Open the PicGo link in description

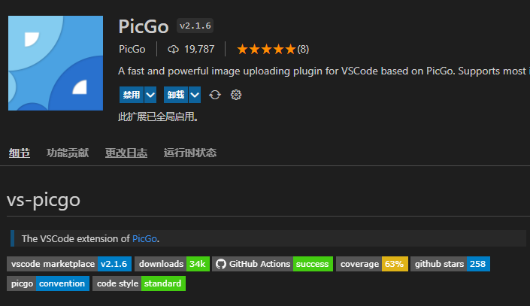point(145,238)
